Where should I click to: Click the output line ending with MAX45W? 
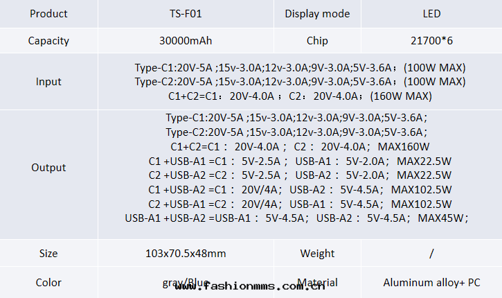[297, 218]
